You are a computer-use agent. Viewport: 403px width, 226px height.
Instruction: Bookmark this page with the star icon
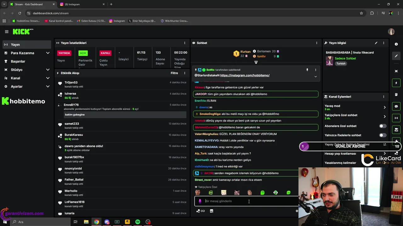361,13
